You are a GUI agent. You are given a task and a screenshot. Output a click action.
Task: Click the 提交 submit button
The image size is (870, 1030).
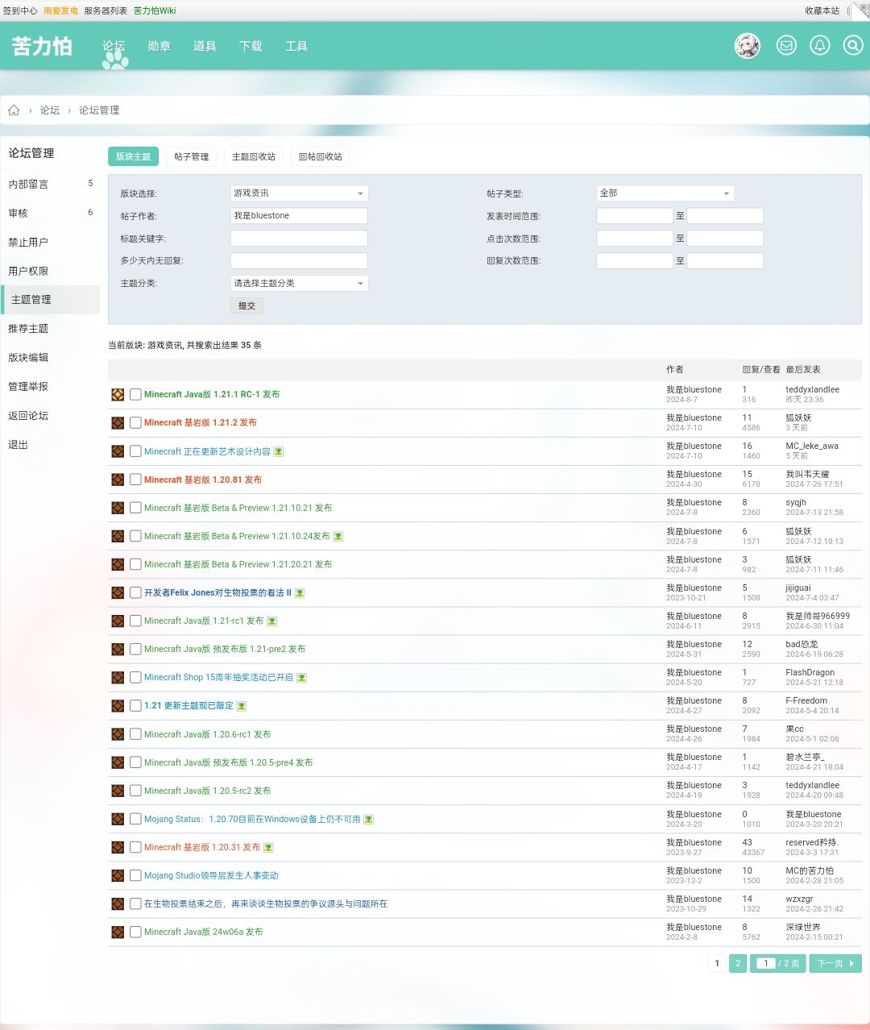[x=247, y=306]
